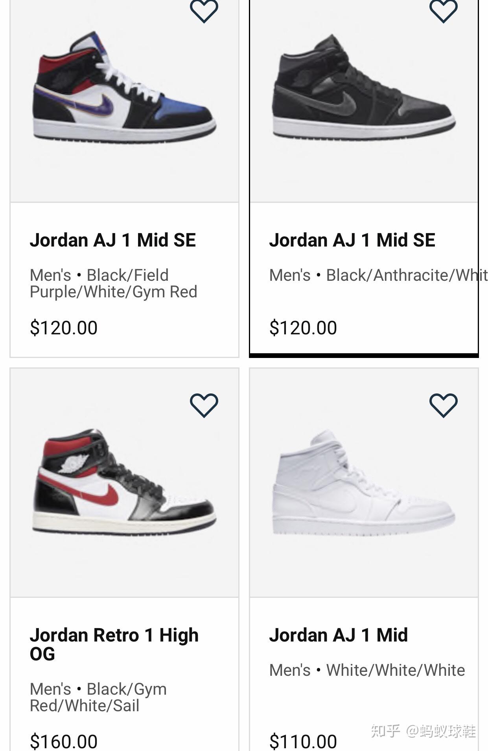Select Black/Field Purple/White/Gym Red colorway text
Viewport: 488px width, 751px height.
coord(113,284)
